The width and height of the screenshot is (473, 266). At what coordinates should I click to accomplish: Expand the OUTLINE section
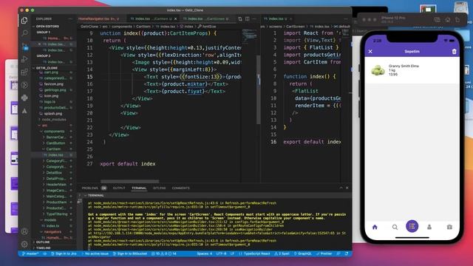click(43, 242)
